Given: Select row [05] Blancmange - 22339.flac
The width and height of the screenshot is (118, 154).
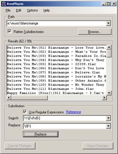Looking at the screenshot, I should [x=57, y=64].
